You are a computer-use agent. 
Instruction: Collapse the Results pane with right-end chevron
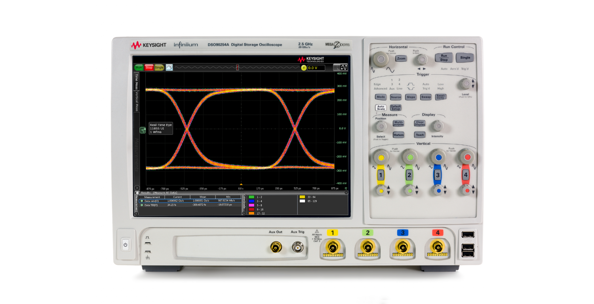point(346,193)
